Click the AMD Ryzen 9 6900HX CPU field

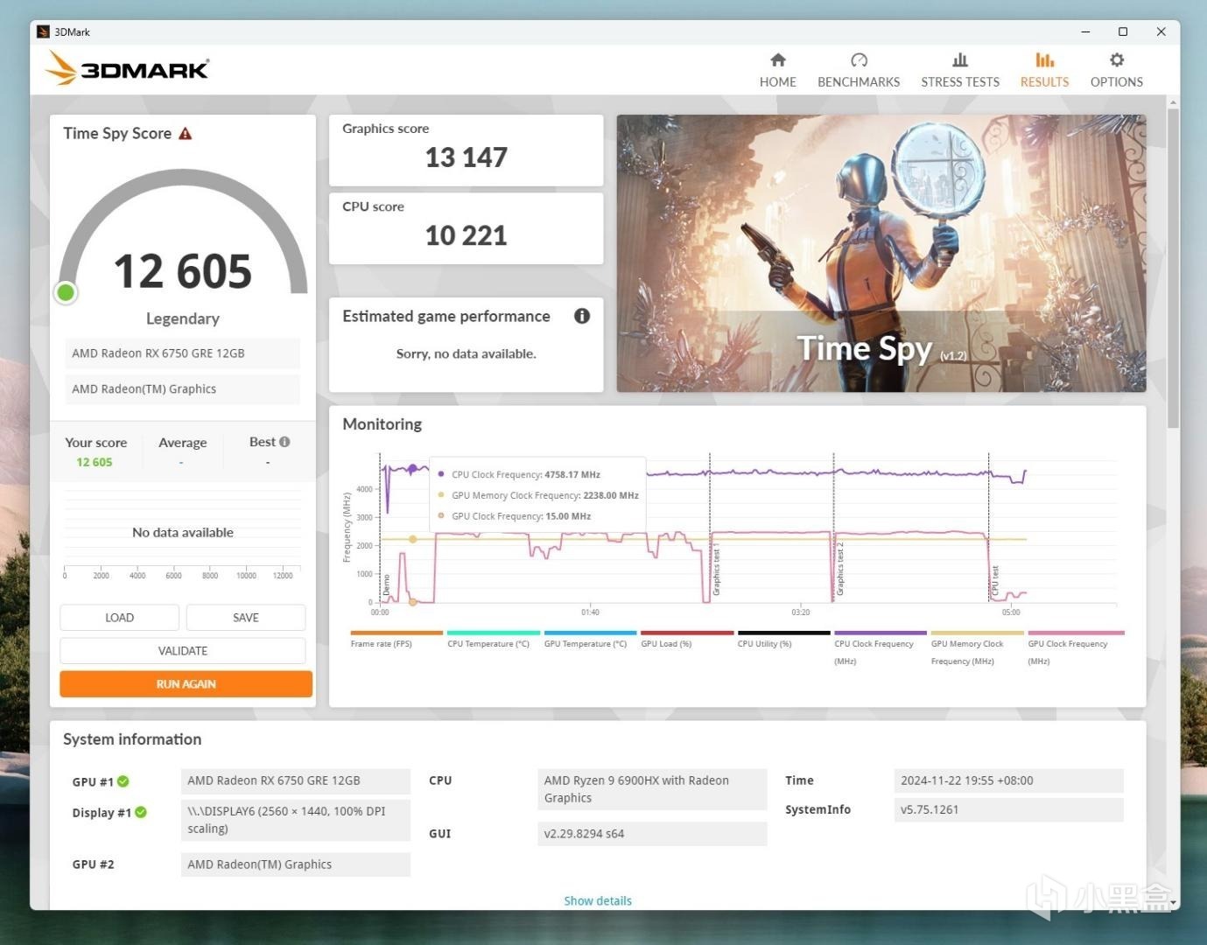(x=652, y=789)
